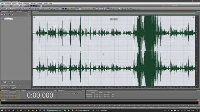Click the Auswahl Anfang time field

tap(95, 95)
